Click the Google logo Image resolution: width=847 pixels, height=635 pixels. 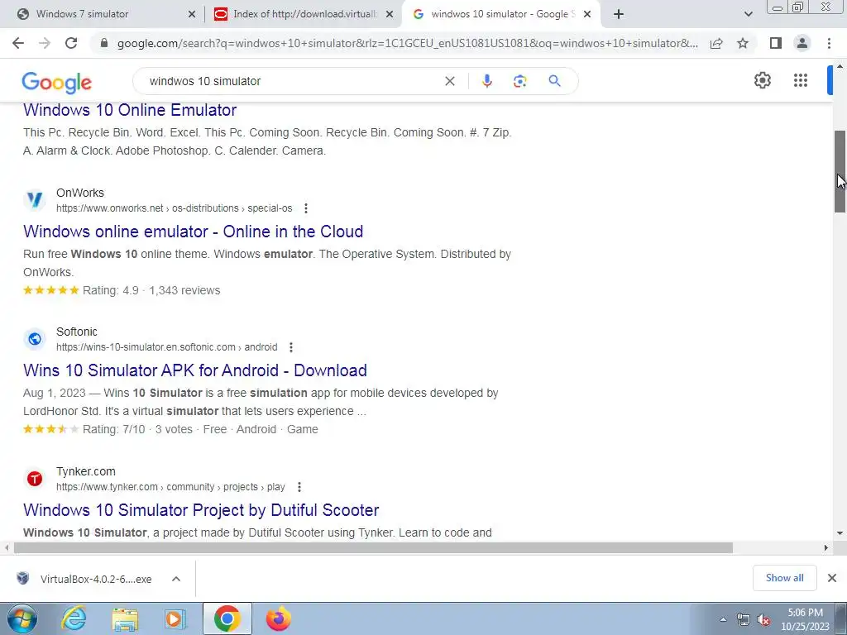[57, 83]
